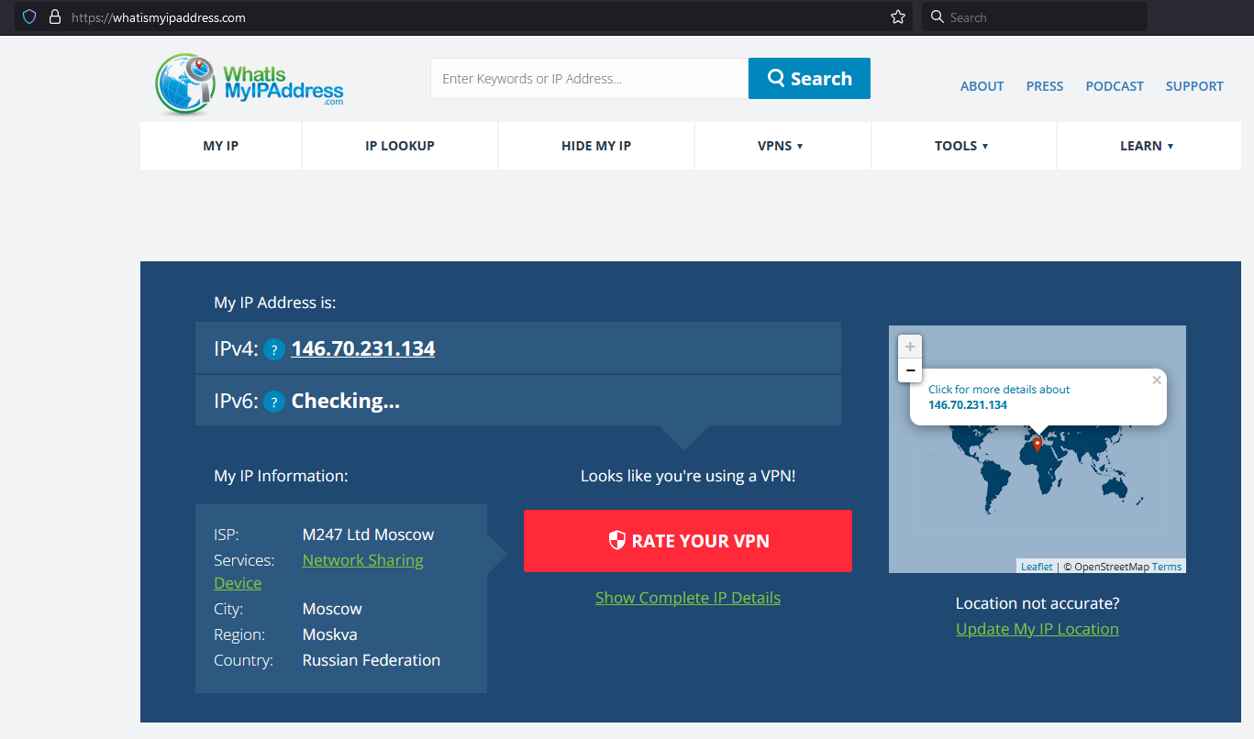Click the WhatIsMyIPAddress globe logo
This screenshot has width=1254, height=739.
coord(187,83)
